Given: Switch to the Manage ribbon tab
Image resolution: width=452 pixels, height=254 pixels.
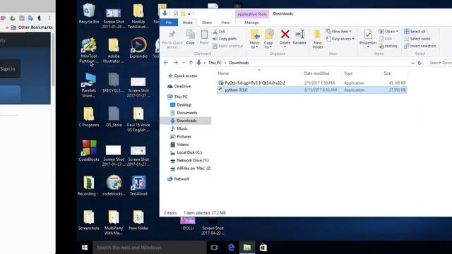Looking at the screenshot, I should point(251,23).
